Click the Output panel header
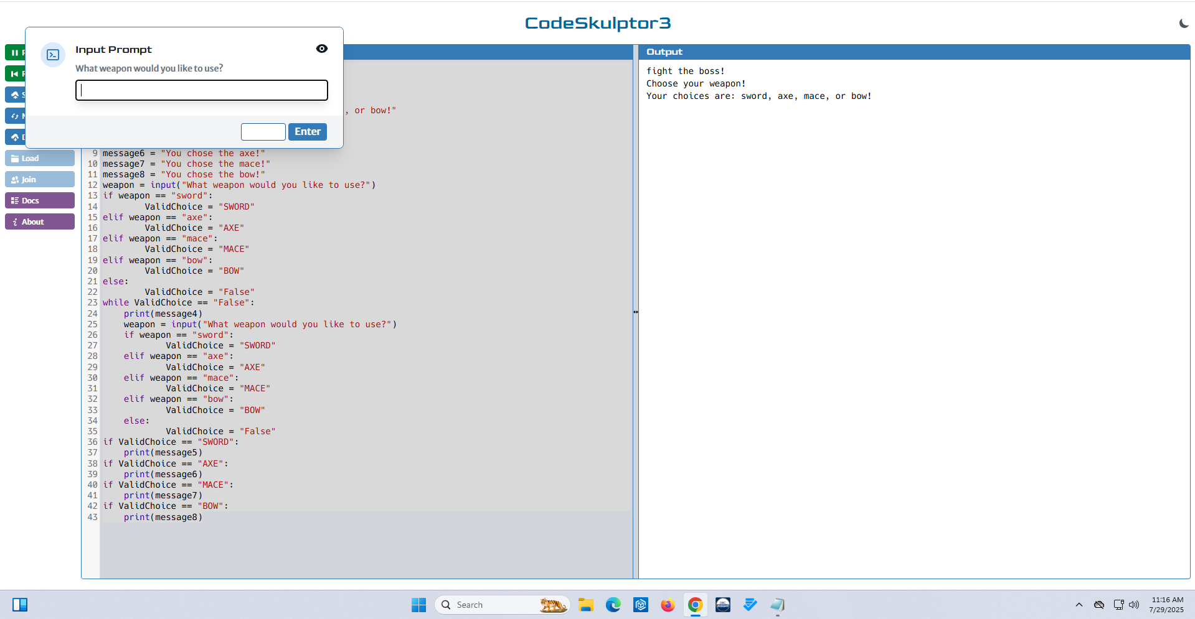The image size is (1195, 619). click(x=914, y=52)
